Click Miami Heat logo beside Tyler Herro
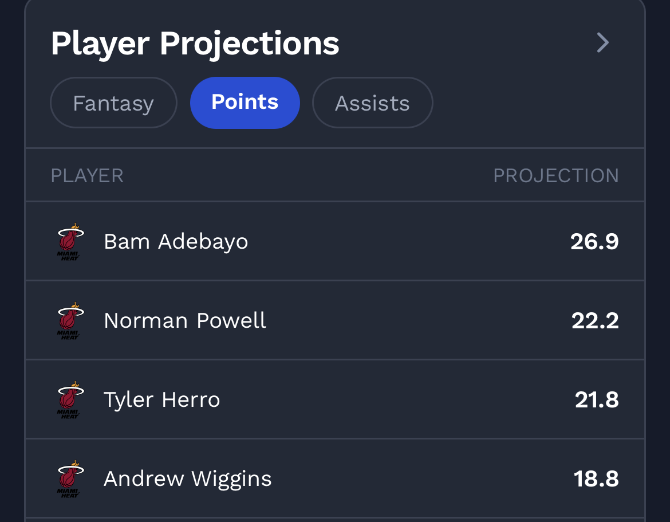This screenshot has width=670, height=522. click(70, 400)
